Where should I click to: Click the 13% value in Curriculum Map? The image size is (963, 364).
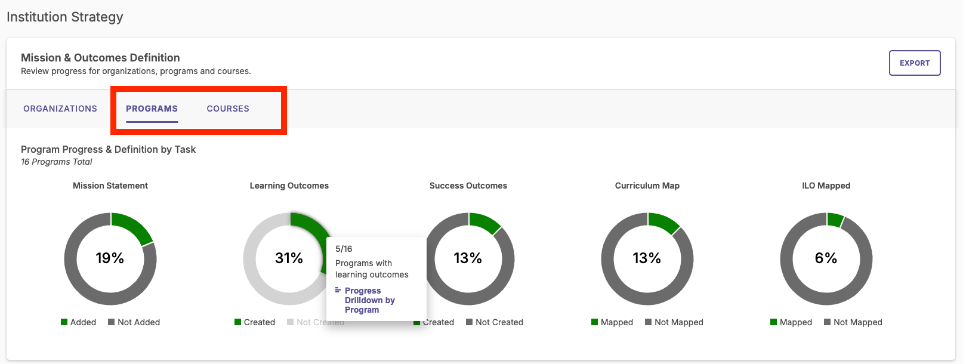click(647, 258)
